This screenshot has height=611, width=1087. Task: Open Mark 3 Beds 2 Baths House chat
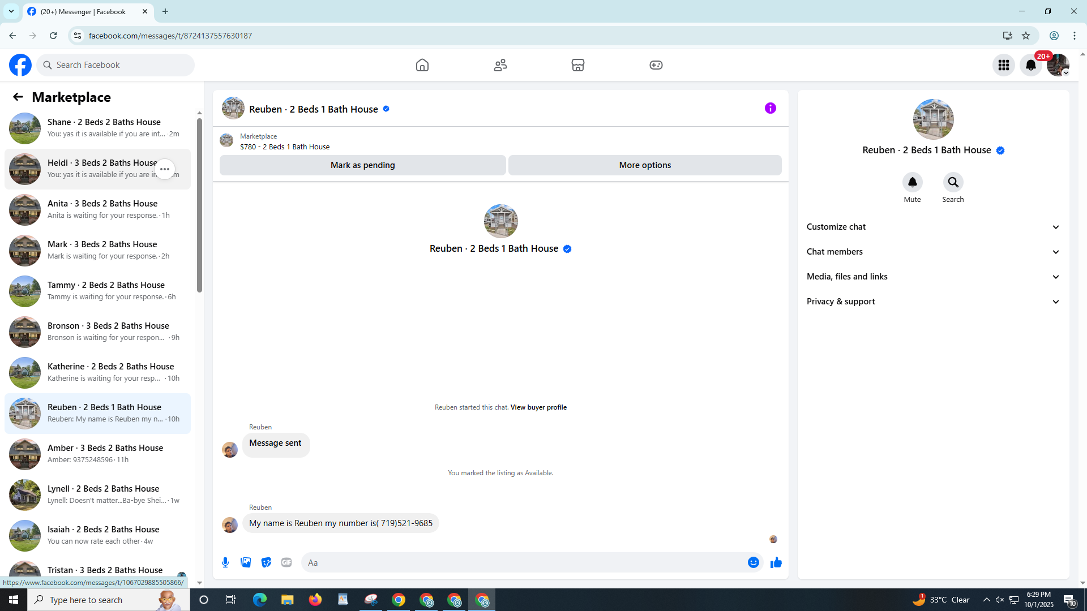(97, 251)
